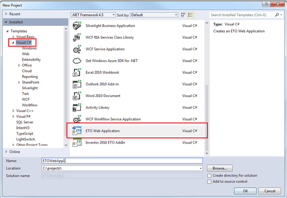
Task: Expand the Online section
Action: pyautogui.click(x=6, y=152)
